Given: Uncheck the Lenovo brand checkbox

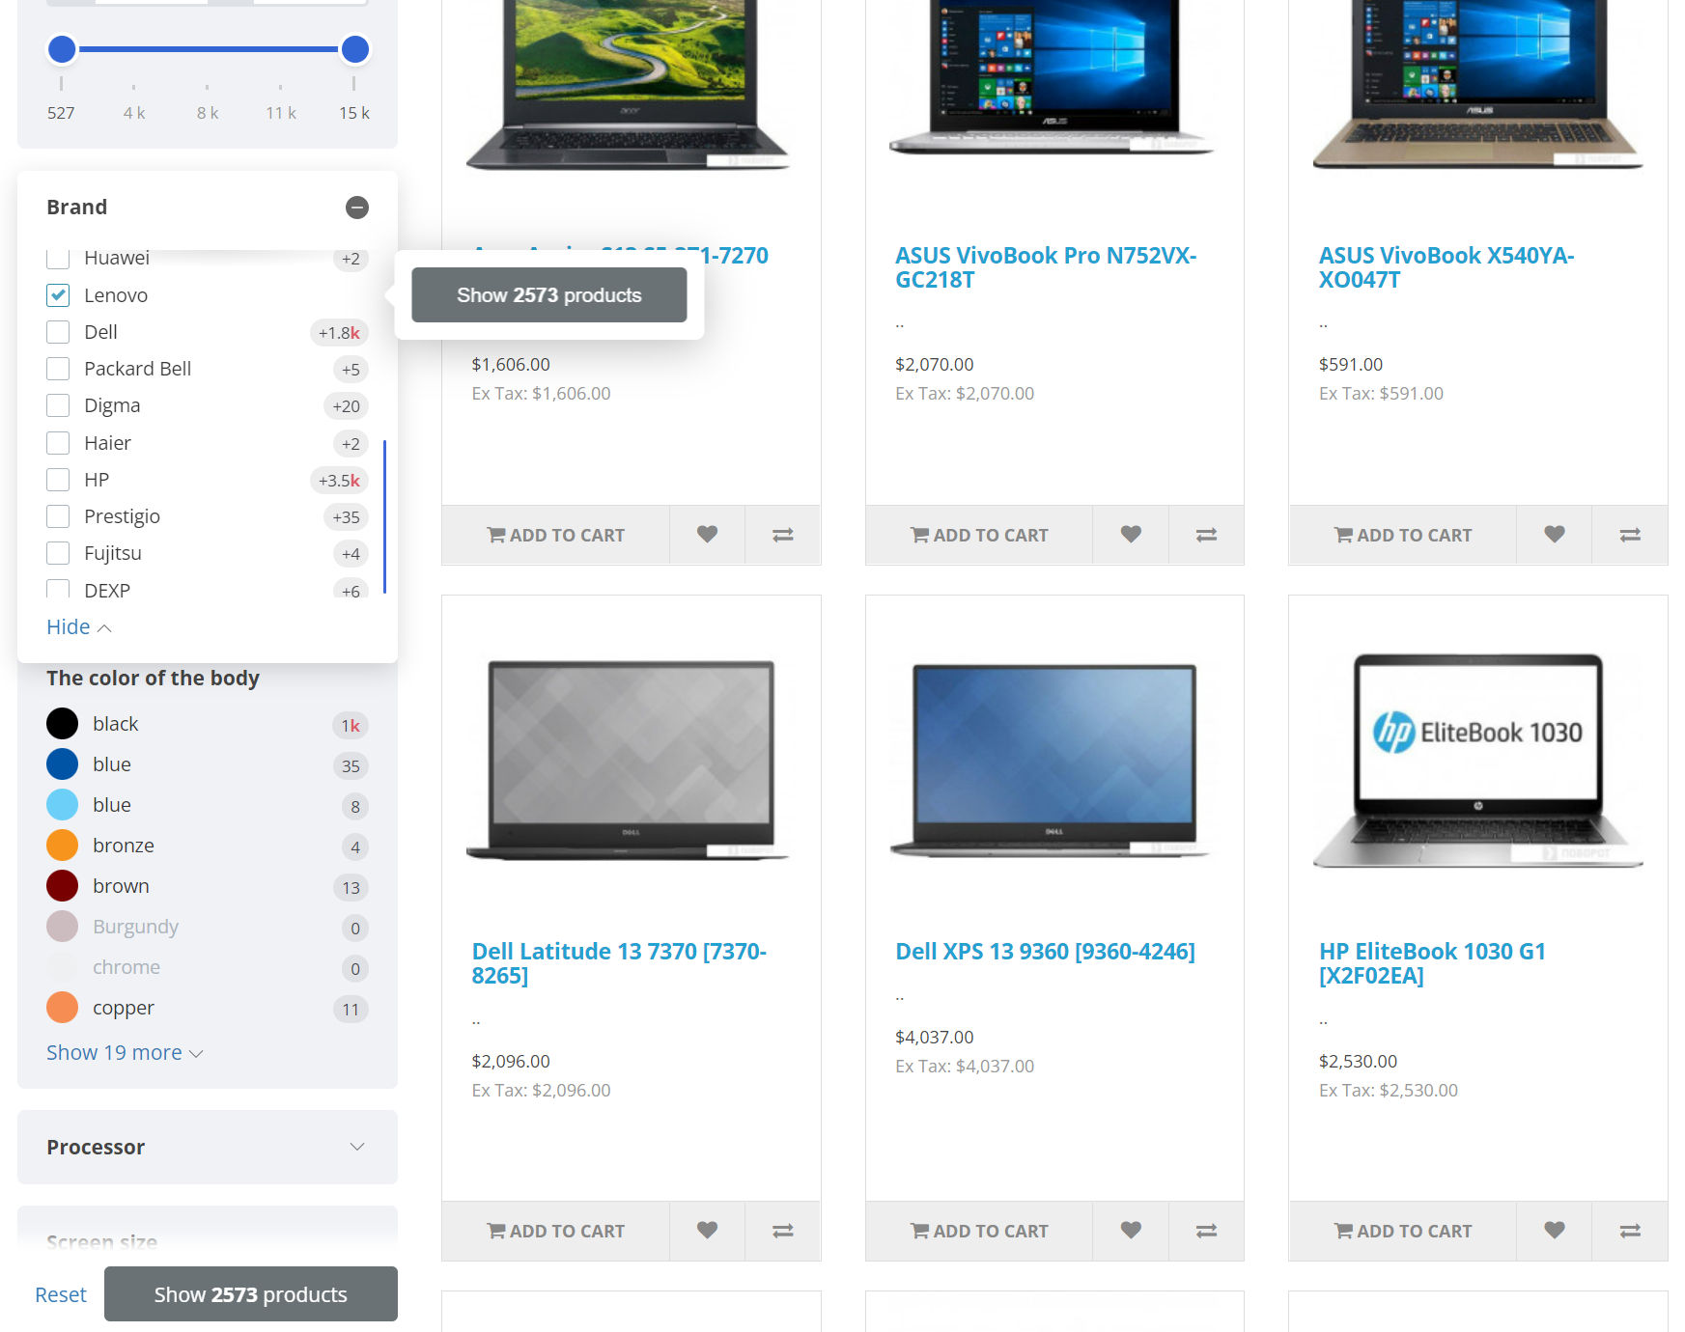Looking at the screenshot, I should [58, 295].
